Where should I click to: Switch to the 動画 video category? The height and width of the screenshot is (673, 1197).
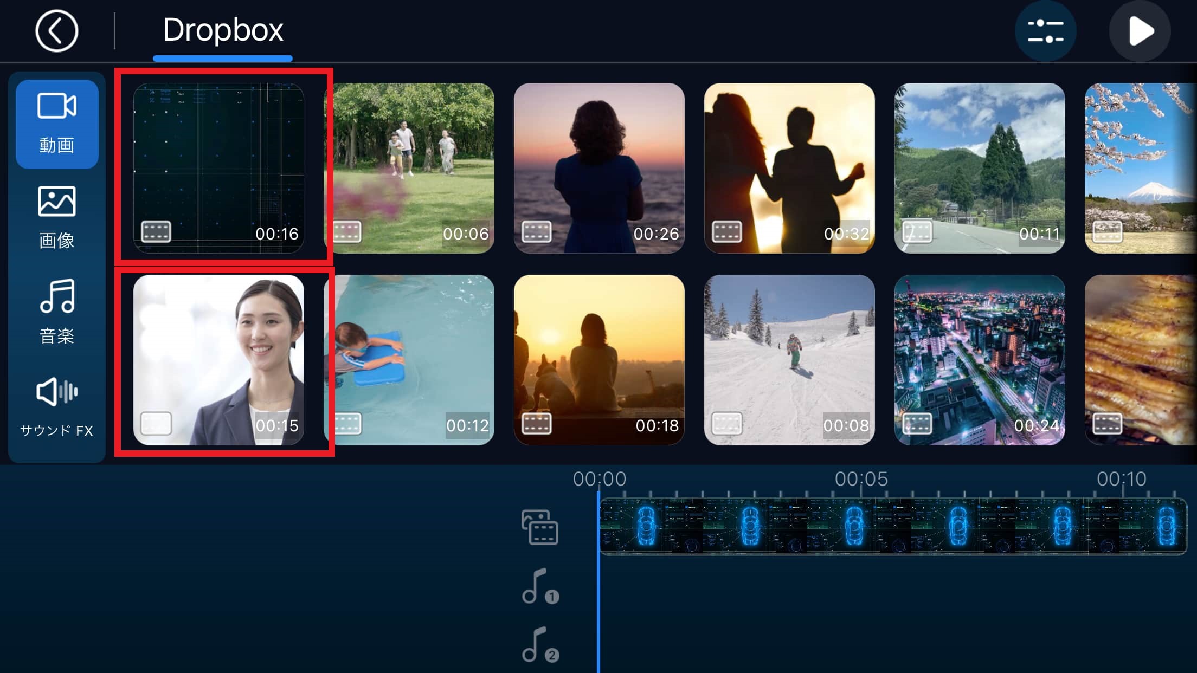[x=57, y=124]
